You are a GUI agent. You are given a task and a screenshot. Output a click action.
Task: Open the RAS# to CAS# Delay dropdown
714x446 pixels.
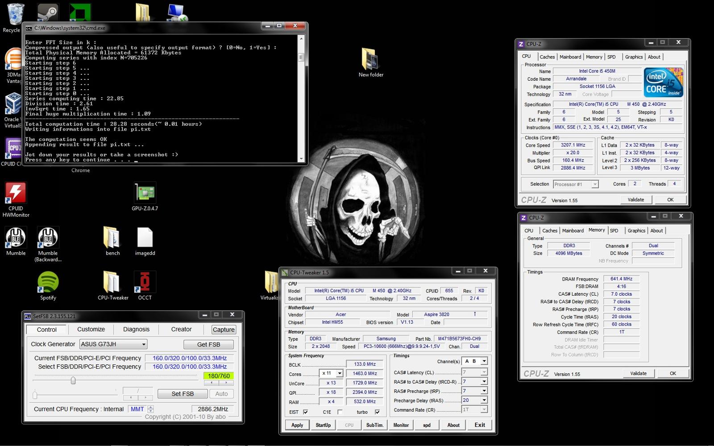tap(474, 381)
